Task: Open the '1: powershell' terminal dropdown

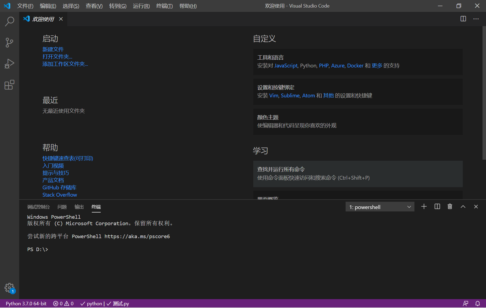Action: coord(379,207)
